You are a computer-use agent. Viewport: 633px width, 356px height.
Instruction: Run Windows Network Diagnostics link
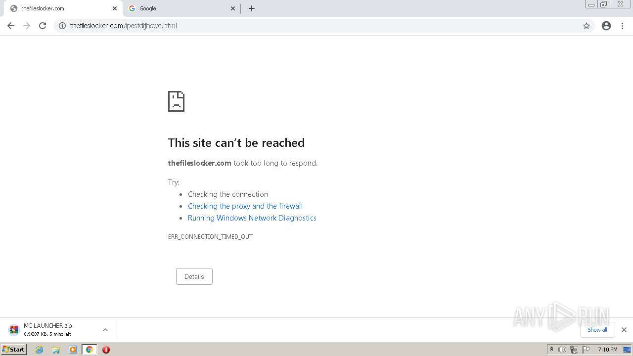[x=252, y=218]
